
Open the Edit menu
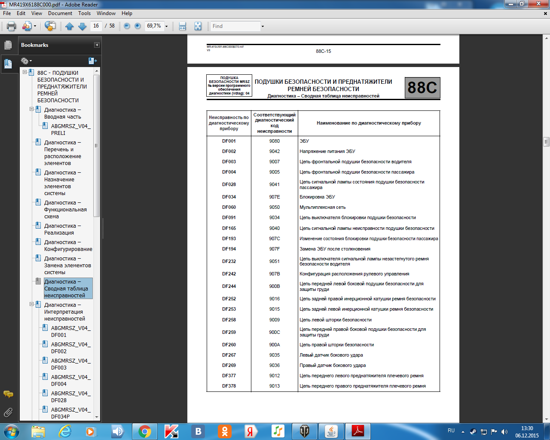coord(21,13)
